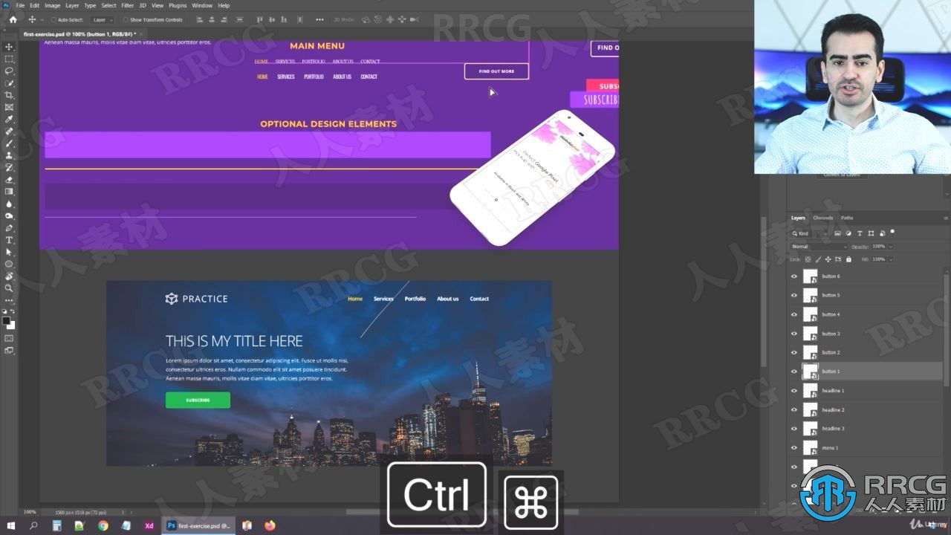The height and width of the screenshot is (535, 951).
Task: Switch to the Paths tab
Action: (x=847, y=218)
